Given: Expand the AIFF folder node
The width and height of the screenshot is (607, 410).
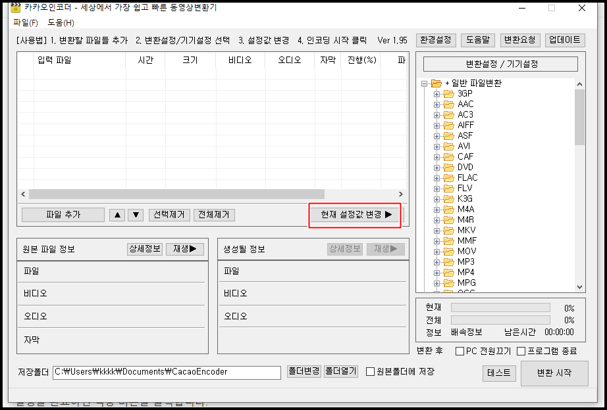Looking at the screenshot, I should [436, 125].
